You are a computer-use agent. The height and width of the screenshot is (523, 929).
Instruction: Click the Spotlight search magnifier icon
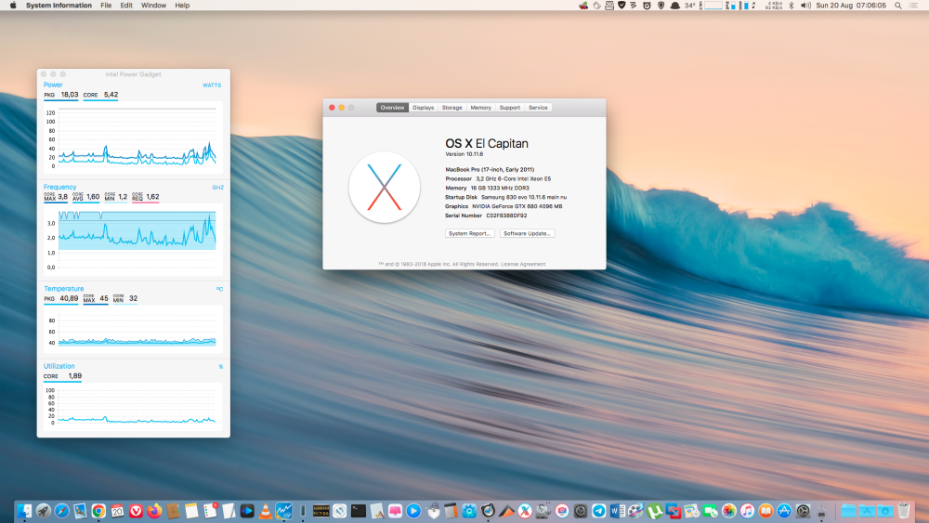click(x=898, y=6)
